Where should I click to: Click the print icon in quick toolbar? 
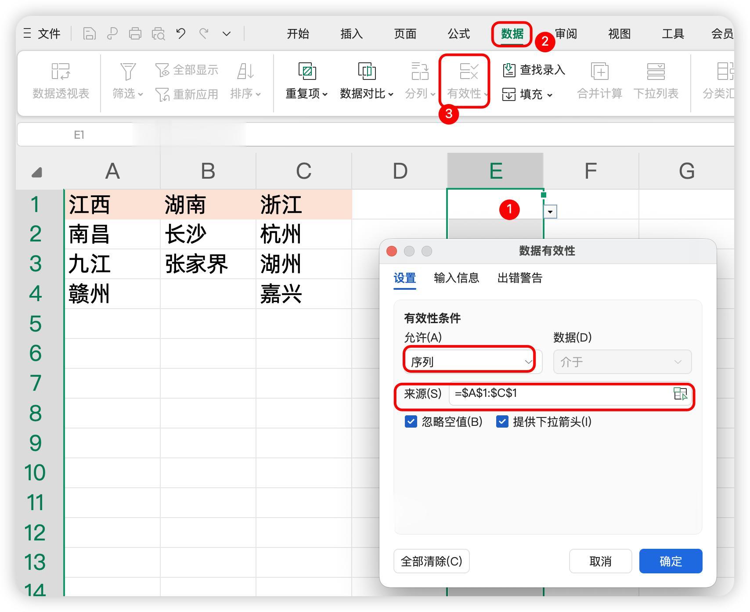(x=135, y=34)
